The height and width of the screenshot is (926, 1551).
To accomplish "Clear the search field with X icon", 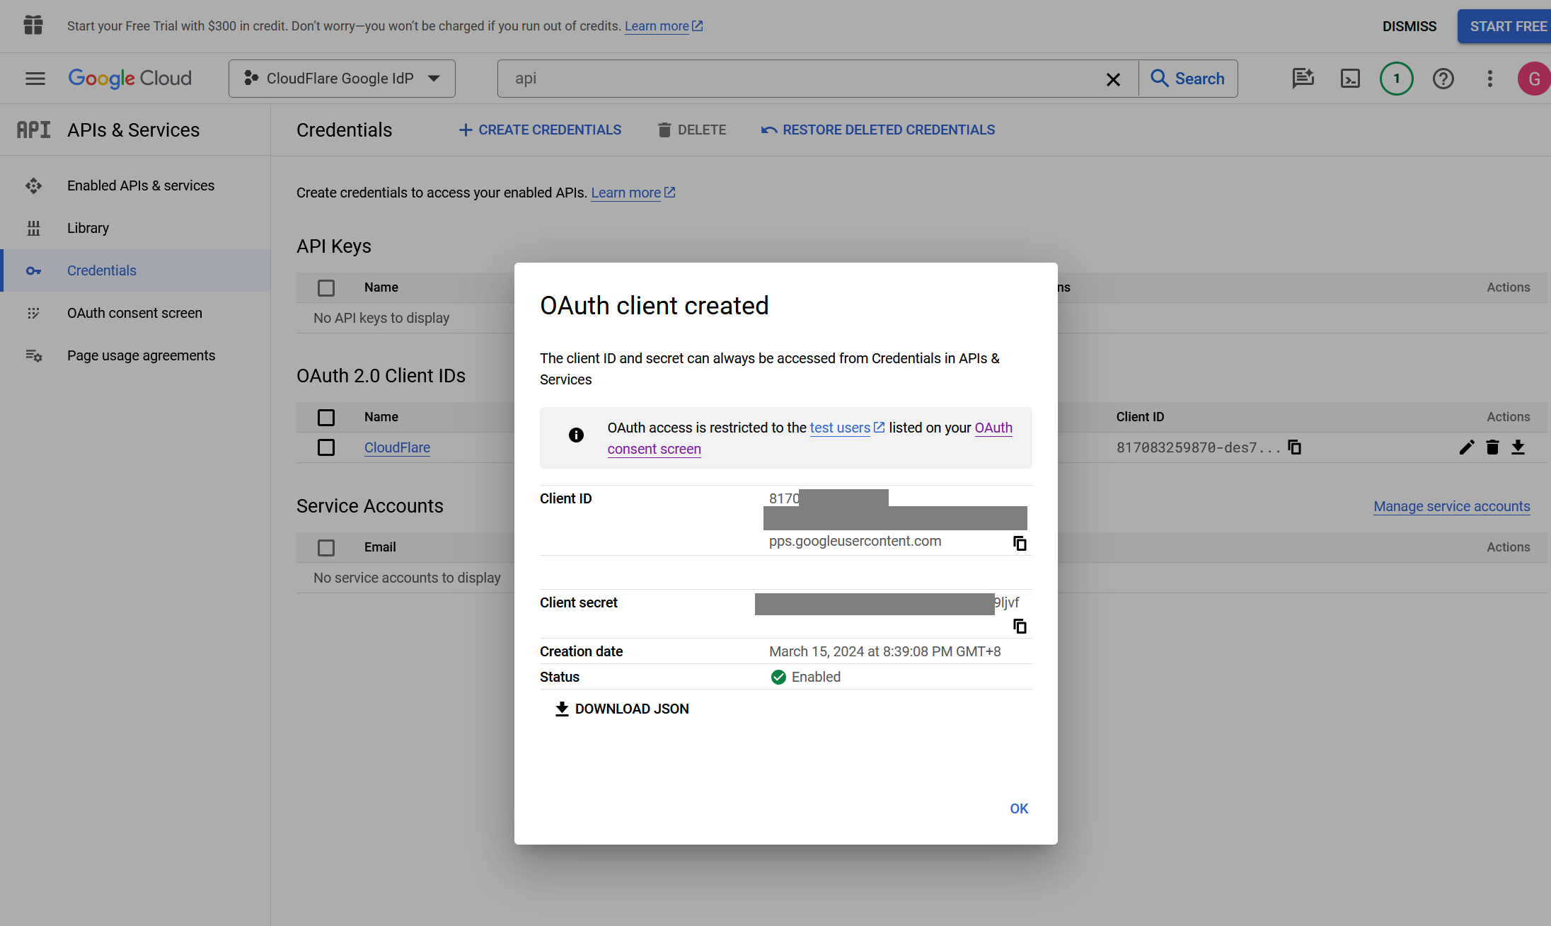I will point(1113,79).
